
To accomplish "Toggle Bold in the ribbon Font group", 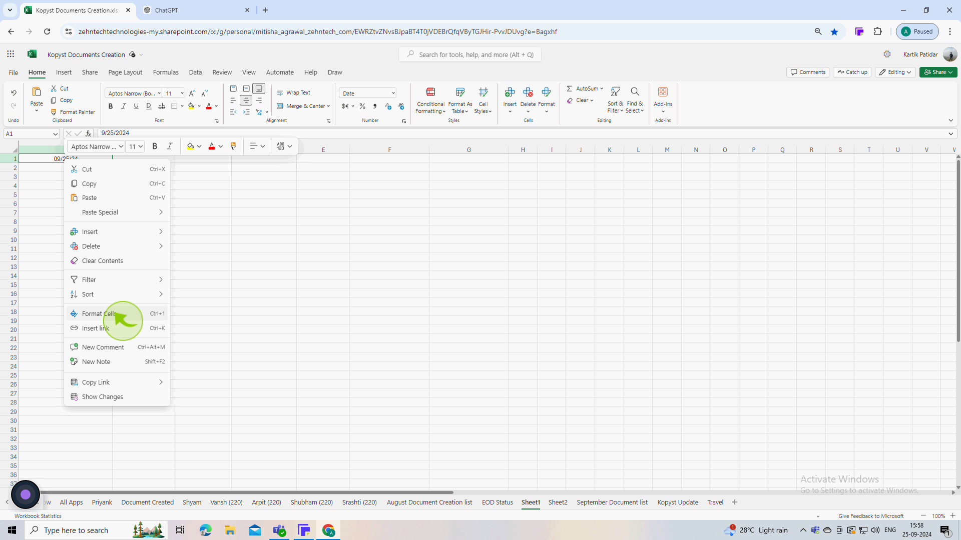I will (111, 106).
